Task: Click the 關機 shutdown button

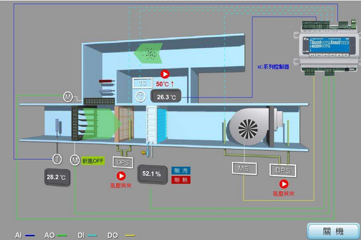Action: click(x=333, y=231)
